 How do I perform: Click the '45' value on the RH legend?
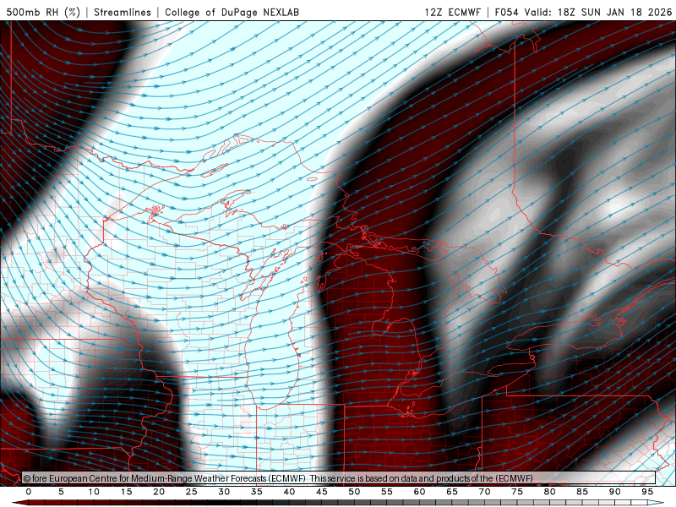pos(322,492)
